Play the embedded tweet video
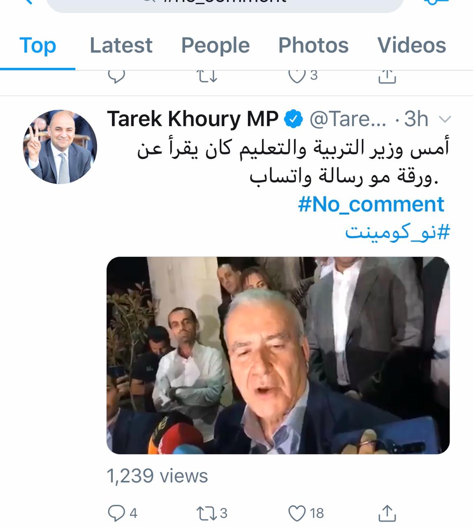The width and height of the screenshot is (473, 527). tap(278, 355)
